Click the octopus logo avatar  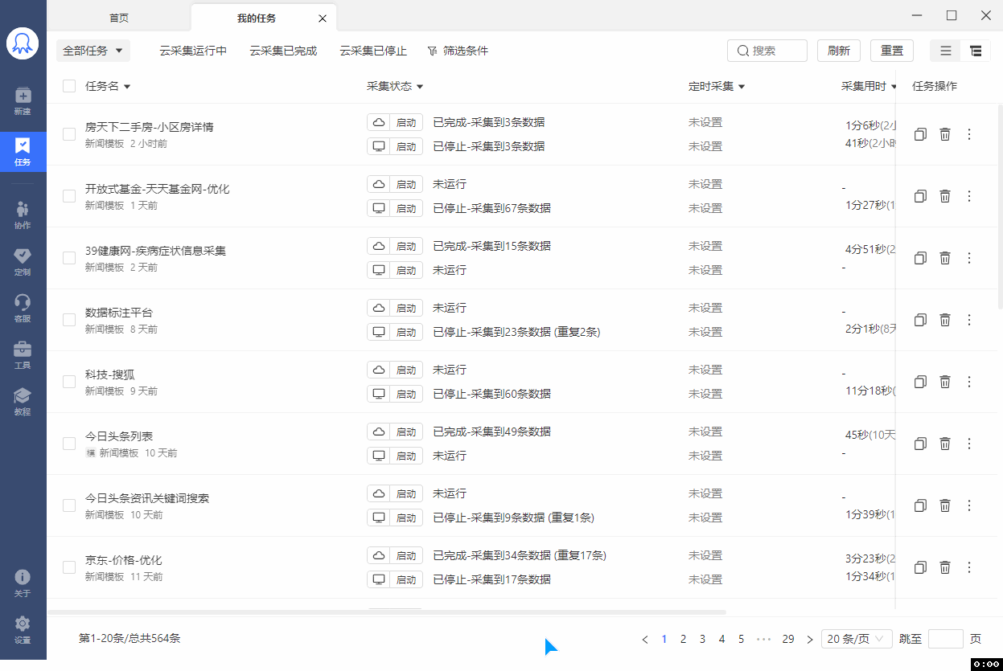[23, 43]
